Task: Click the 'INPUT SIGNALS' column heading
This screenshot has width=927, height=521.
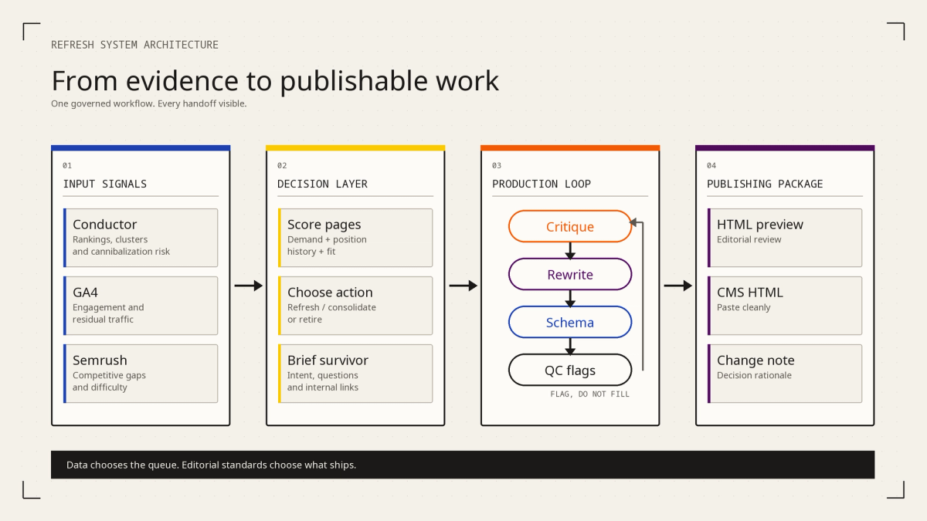Action: tap(105, 184)
